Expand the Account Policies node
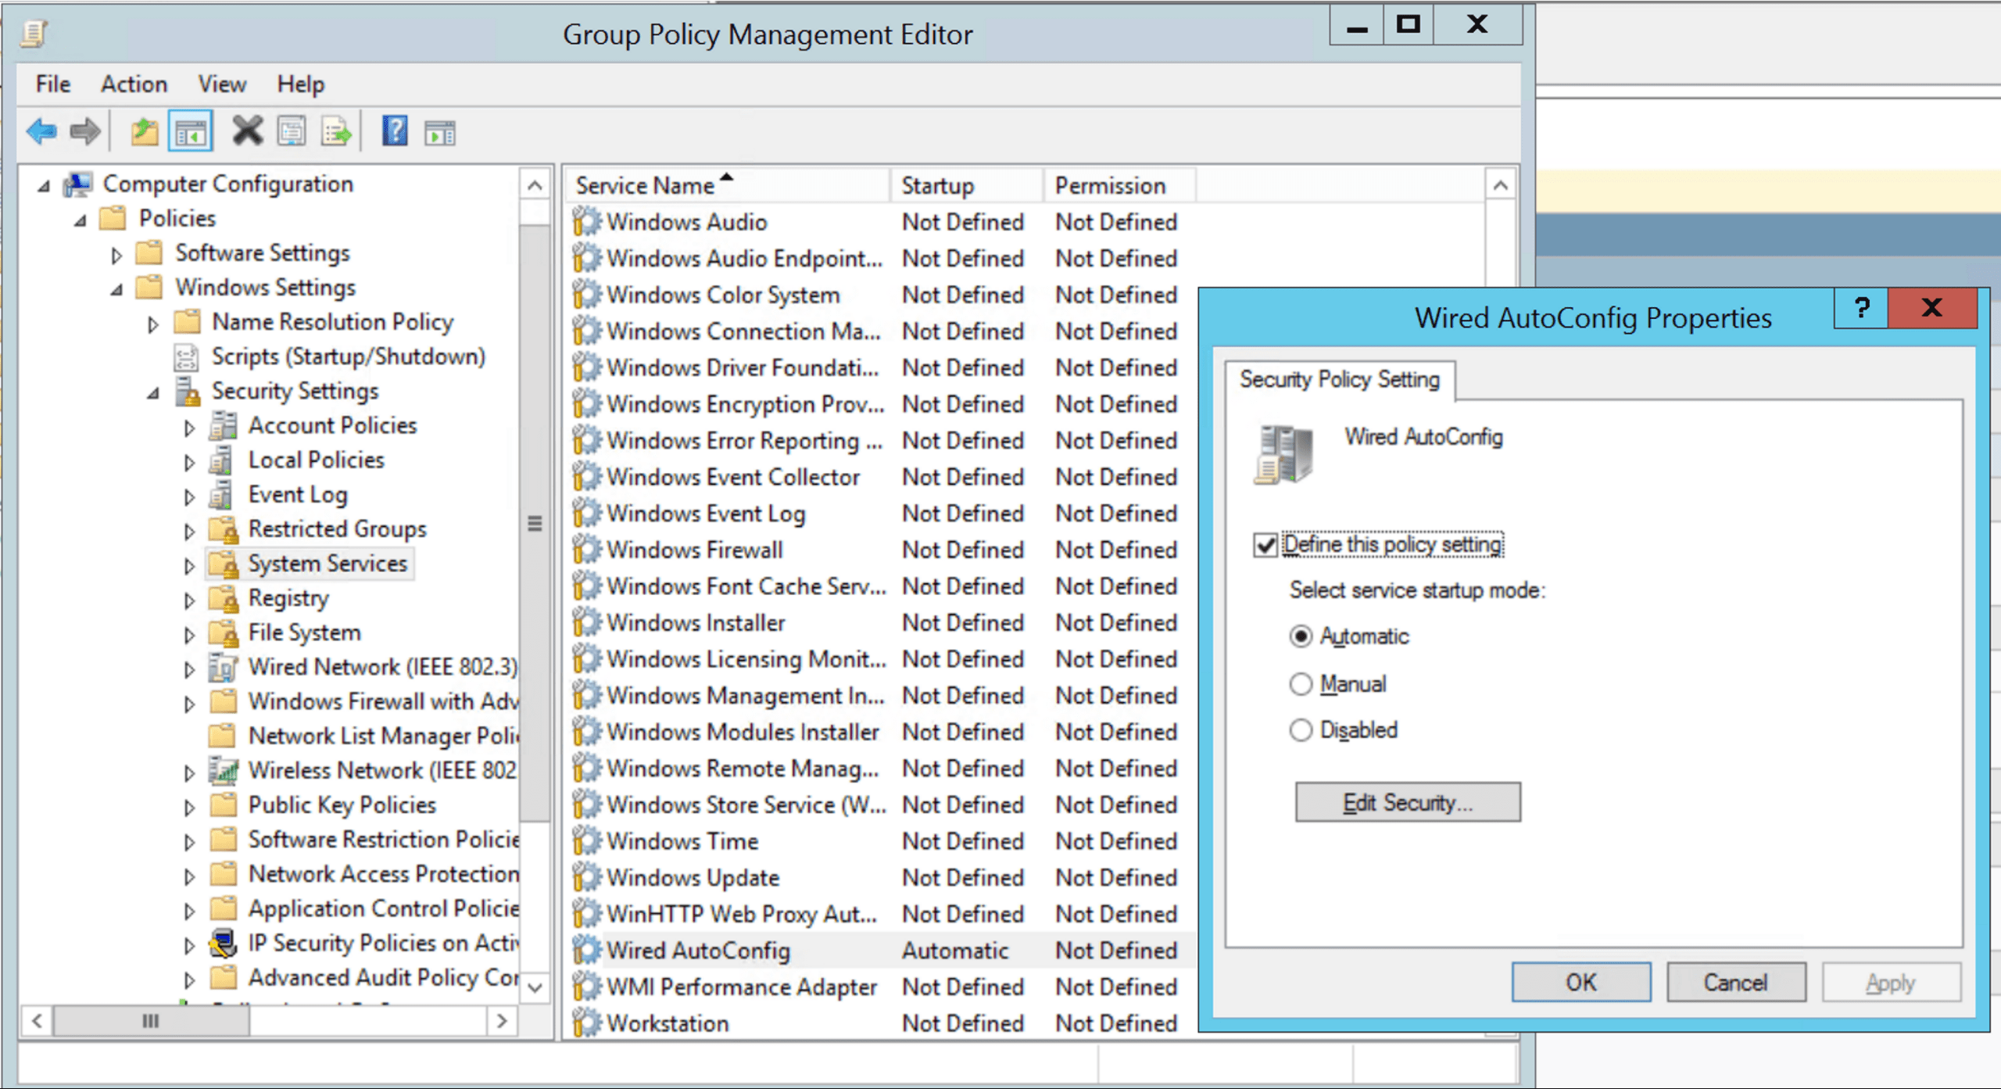 (189, 428)
